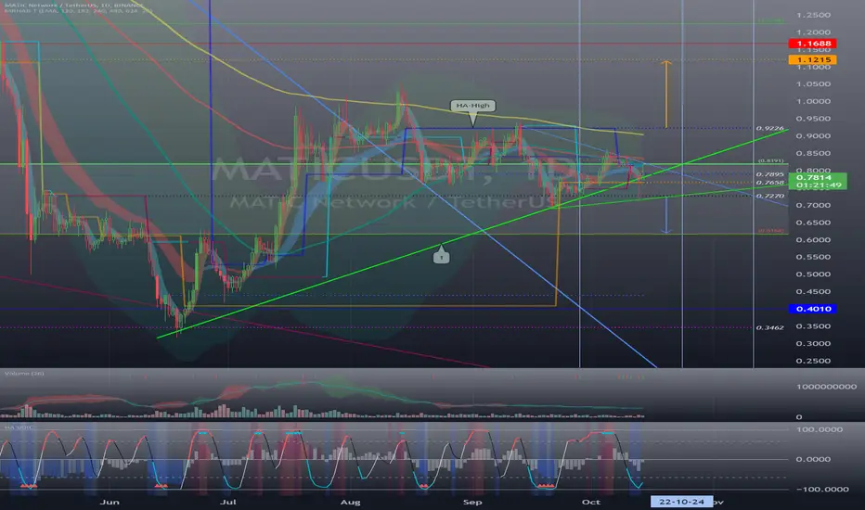Image resolution: width=865 pixels, height=510 pixels.
Task: Click the 1.0500 price axis tick
Action: coord(813,83)
